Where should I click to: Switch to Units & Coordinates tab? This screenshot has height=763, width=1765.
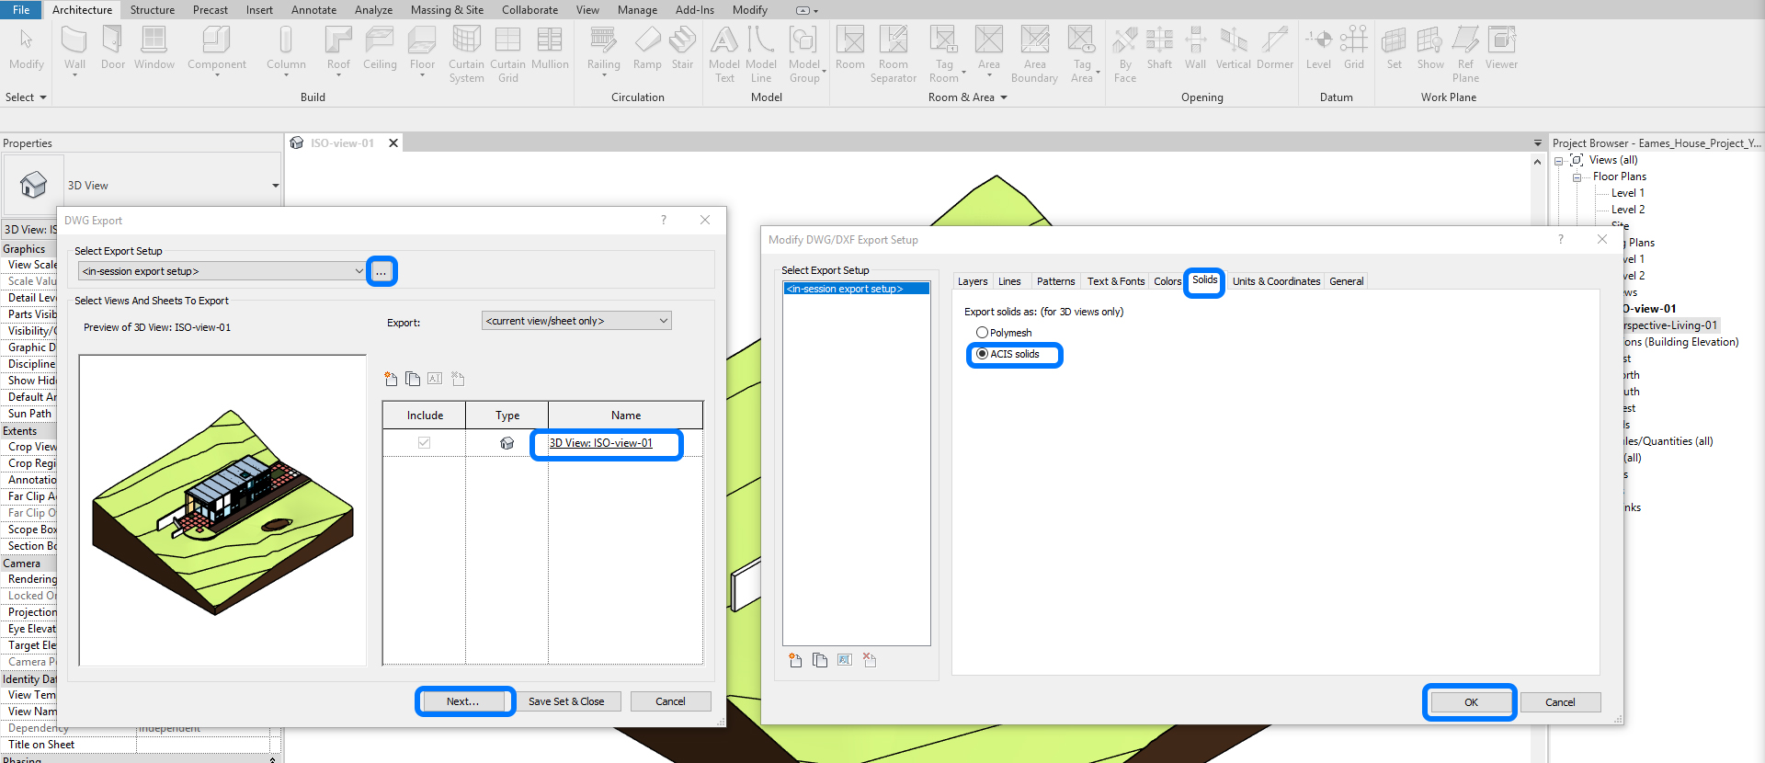coord(1276,281)
